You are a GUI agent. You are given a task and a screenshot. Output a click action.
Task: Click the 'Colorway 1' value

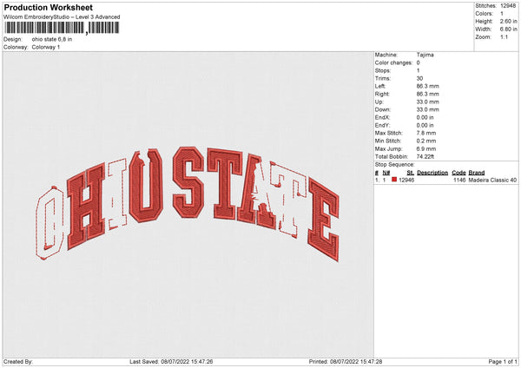pyautogui.click(x=46, y=47)
